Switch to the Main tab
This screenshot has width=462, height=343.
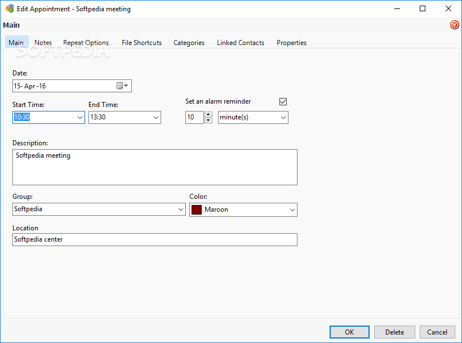16,43
